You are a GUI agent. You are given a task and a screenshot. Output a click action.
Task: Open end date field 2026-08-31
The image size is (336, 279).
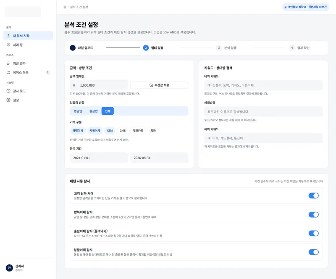[159, 158]
